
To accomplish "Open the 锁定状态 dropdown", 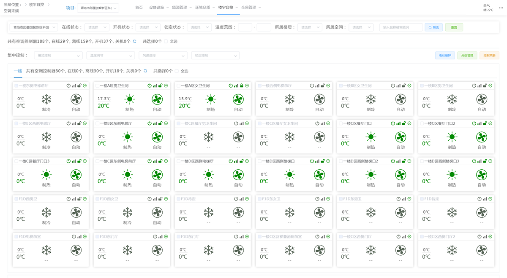I will 199,27.
